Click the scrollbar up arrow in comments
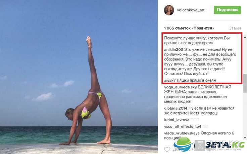This screenshot has height=154, width=247. tap(245, 37)
